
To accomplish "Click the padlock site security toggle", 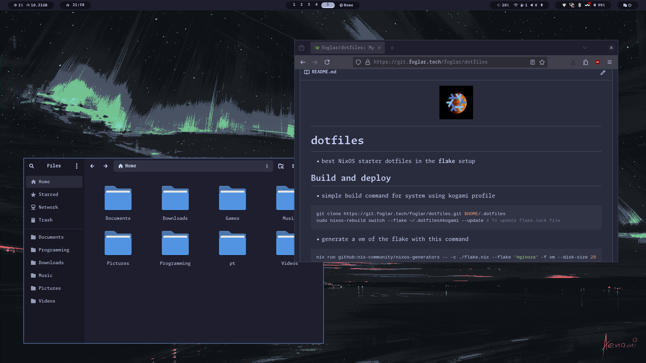I will click(x=368, y=62).
